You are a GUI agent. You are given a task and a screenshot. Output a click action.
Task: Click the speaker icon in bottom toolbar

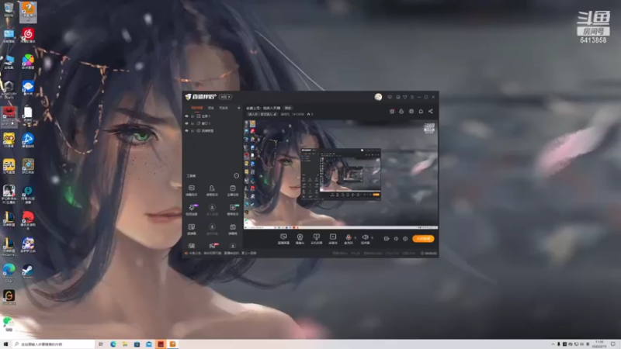[x=365, y=239]
